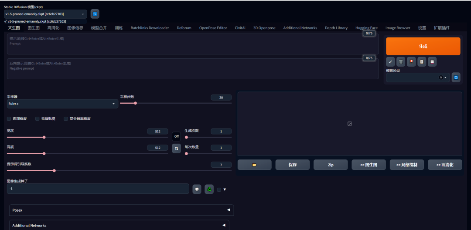Open the OpenPose Editor tab
Viewport: 471px width, 230px height.
pyautogui.click(x=213, y=28)
